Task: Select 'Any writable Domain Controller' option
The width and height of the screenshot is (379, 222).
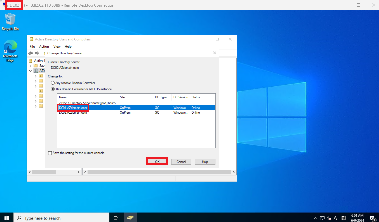Action: point(53,83)
